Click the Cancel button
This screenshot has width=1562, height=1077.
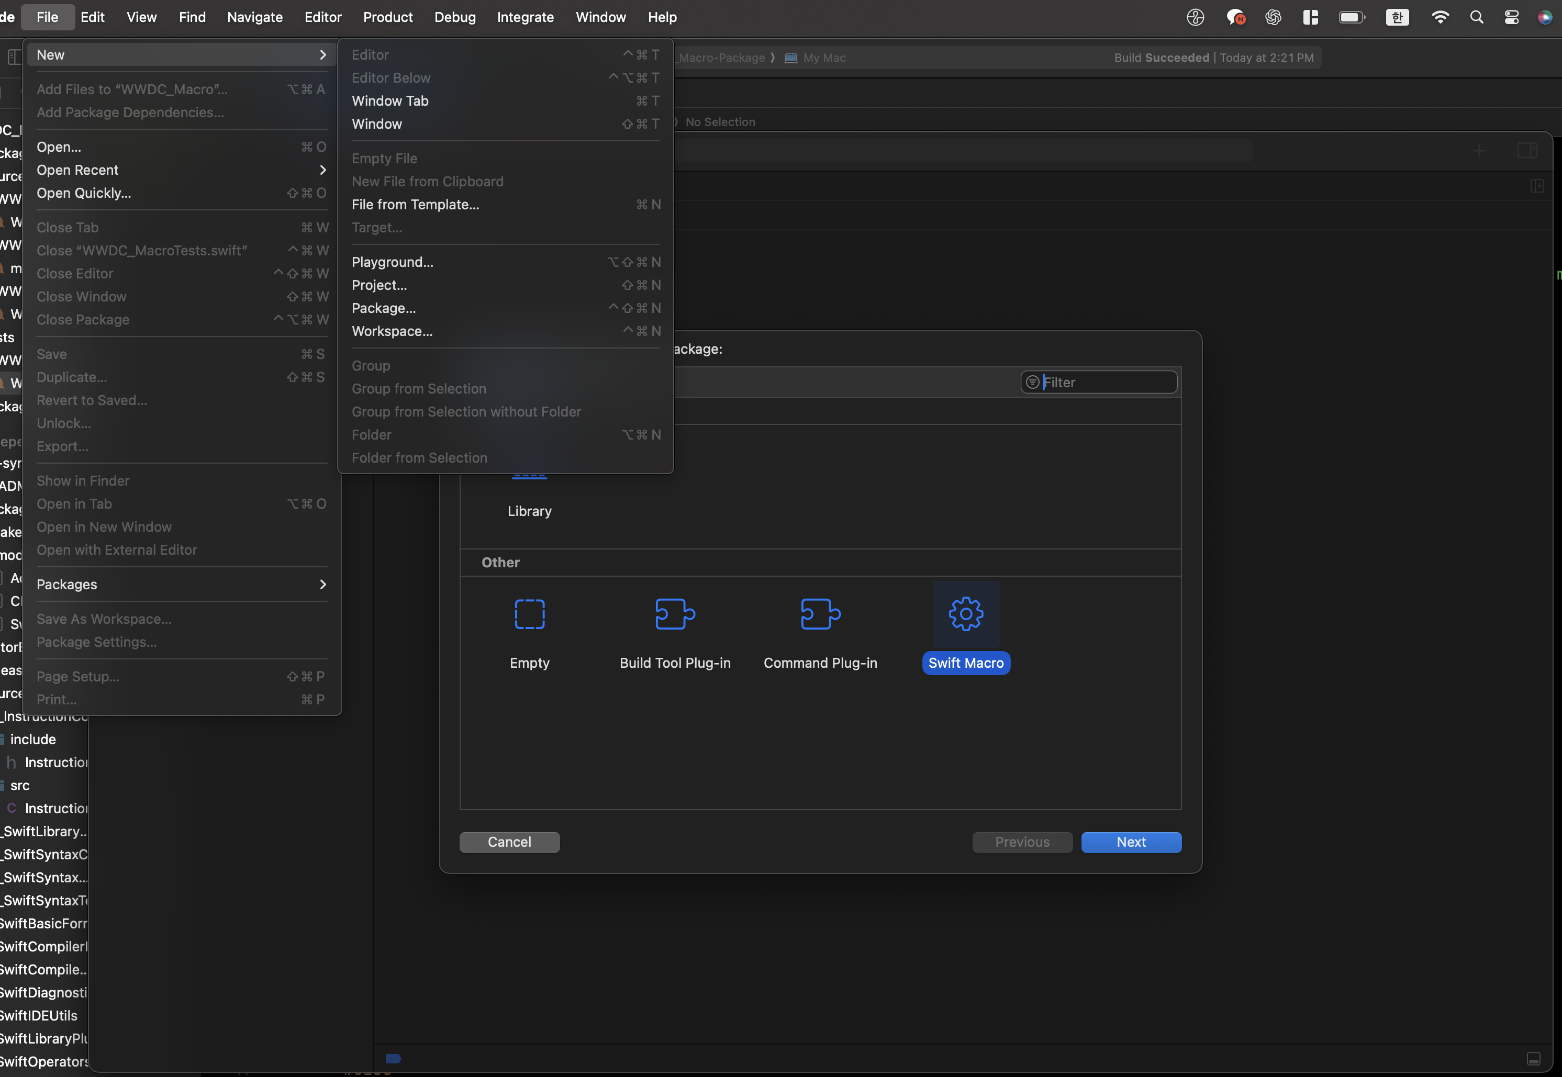pyautogui.click(x=509, y=842)
